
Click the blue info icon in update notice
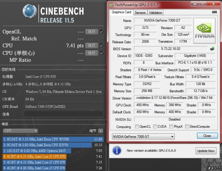117,151
